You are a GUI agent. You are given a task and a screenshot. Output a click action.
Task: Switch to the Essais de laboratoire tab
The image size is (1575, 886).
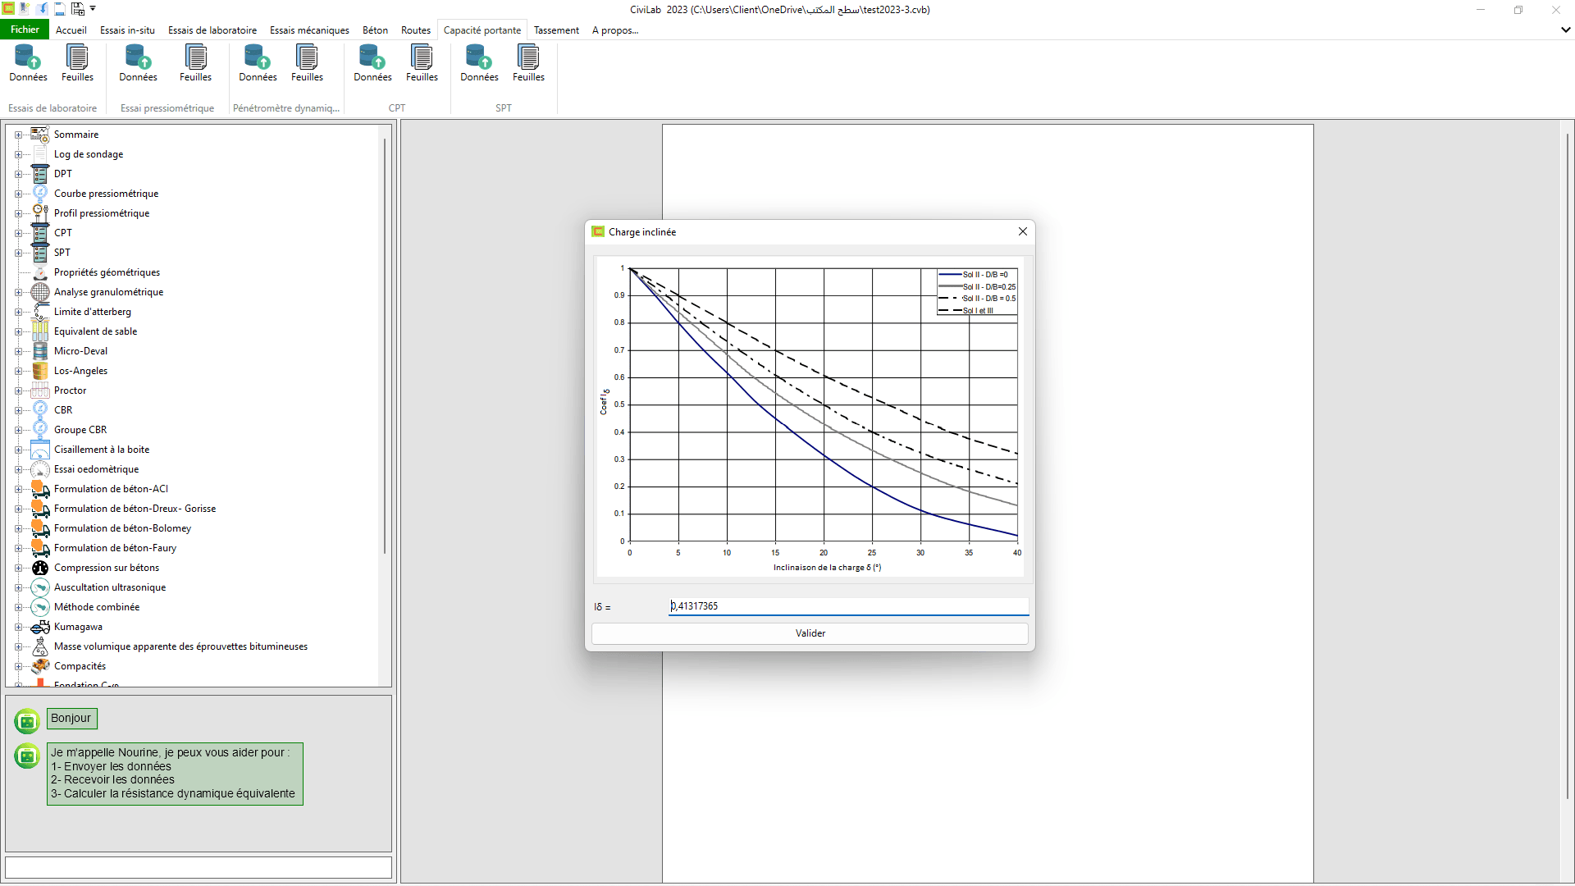click(212, 30)
